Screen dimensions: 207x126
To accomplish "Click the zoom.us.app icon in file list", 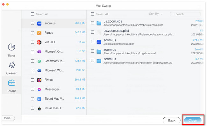I will (99, 42).
